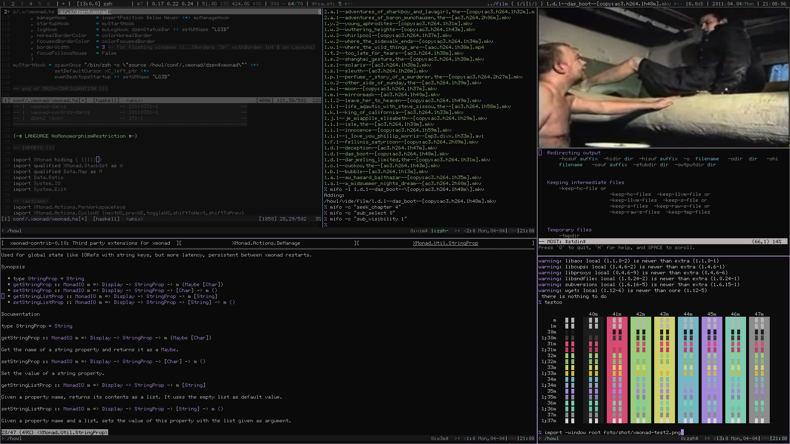Switch to workspace 2 in status bar
Viewport: 790px width, 444px height.
click(13, 3)
